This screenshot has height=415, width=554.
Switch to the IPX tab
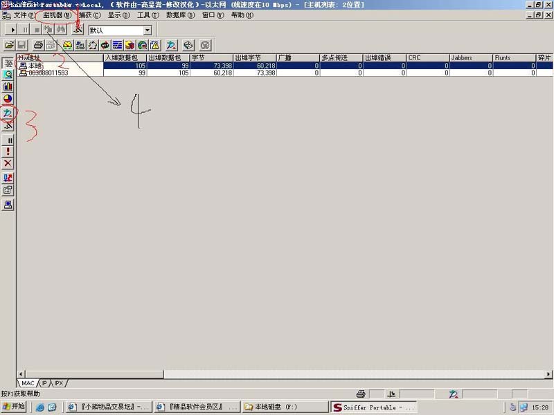coord(59,382)
